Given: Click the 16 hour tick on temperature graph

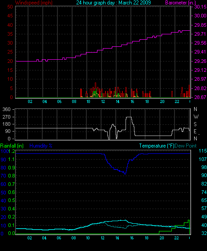Looking at the screenshot, I should (x=132, y=238).
